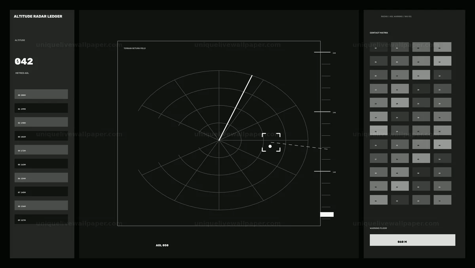This screenshot has width=475, height=268.
Task: Select ledger row 00 208M
Action: pyautogui.click(x=41, y=94)
